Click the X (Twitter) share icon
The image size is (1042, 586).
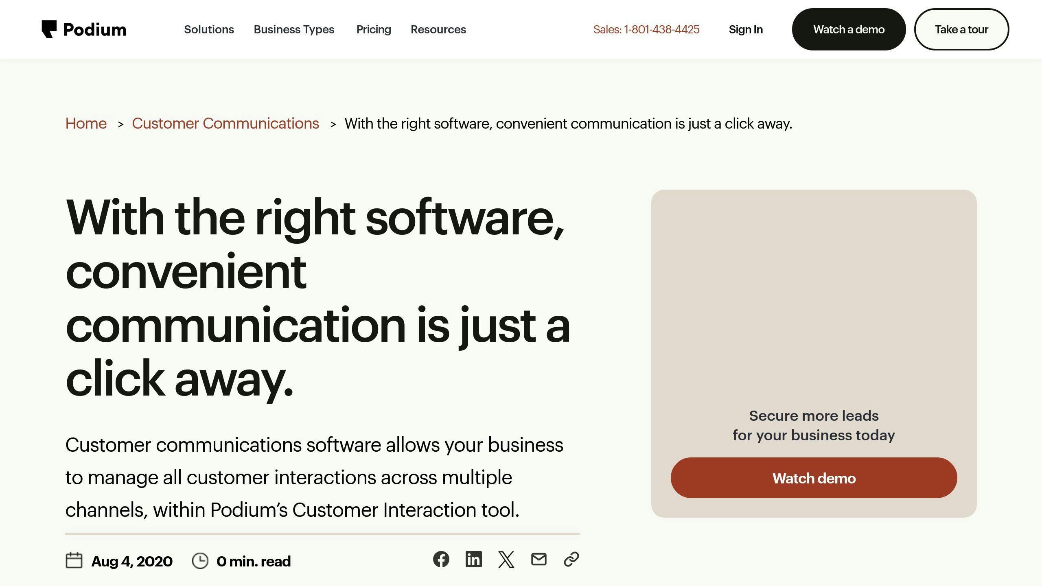pos(506,559)
